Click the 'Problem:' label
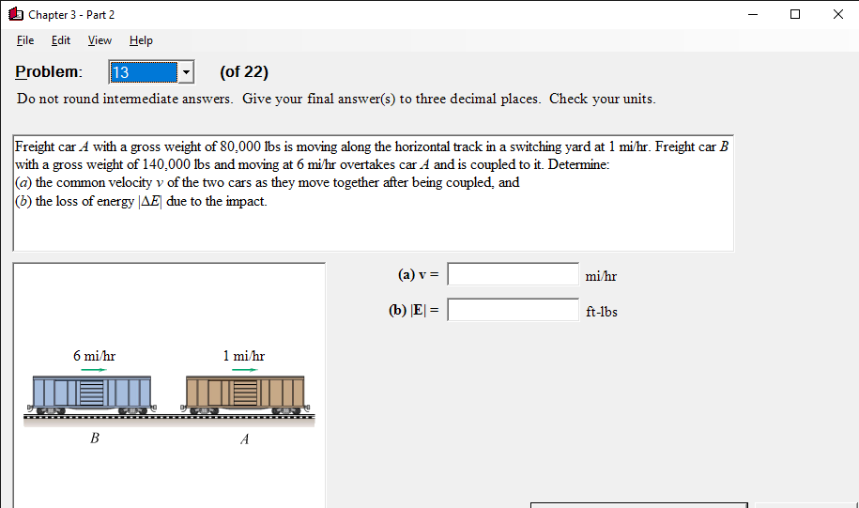The width and height of the screenshot is (859, 508). (49, 71)
